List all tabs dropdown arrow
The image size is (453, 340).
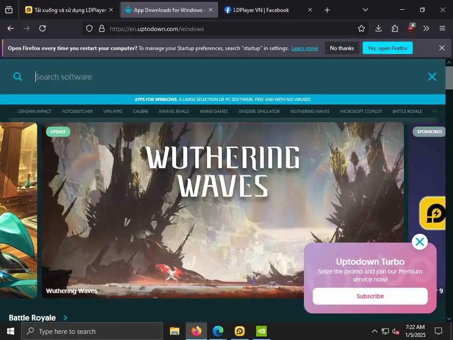tap(365, 10)
